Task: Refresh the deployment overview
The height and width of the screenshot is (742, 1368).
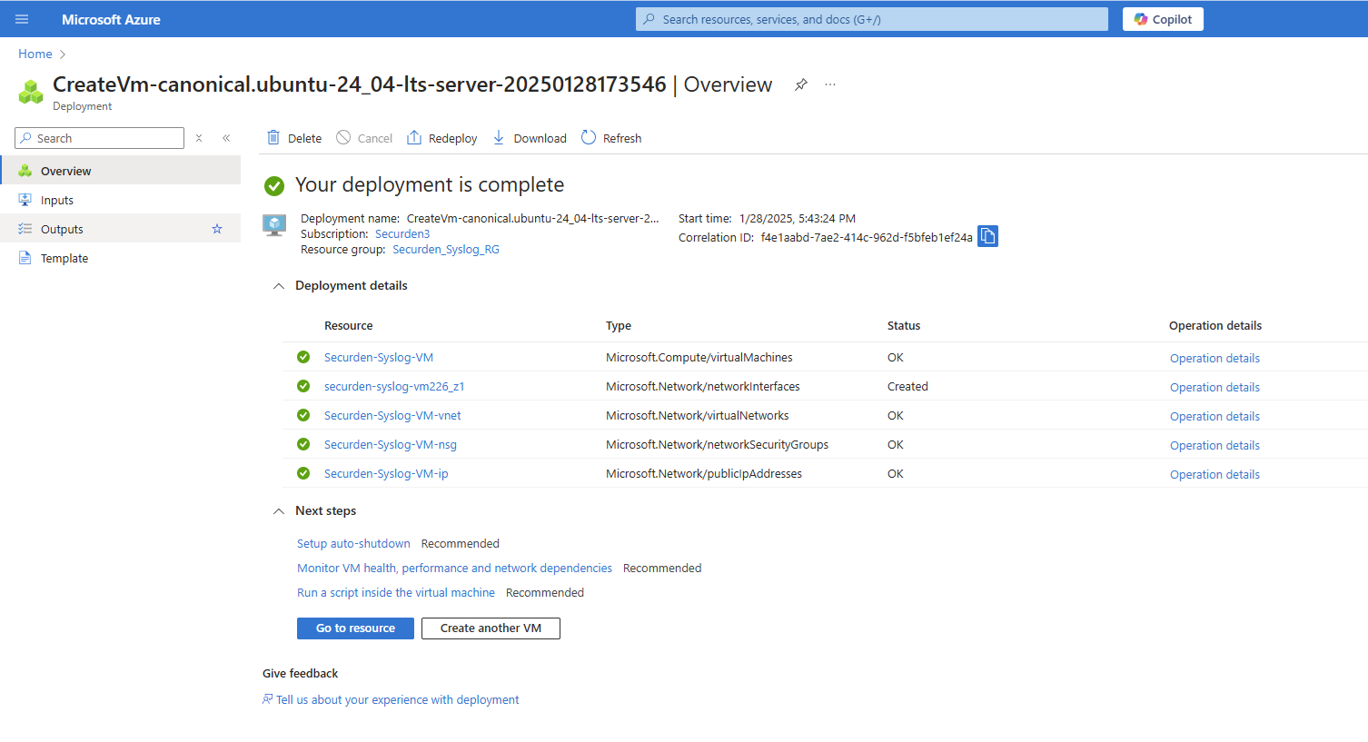Action: 611,138
